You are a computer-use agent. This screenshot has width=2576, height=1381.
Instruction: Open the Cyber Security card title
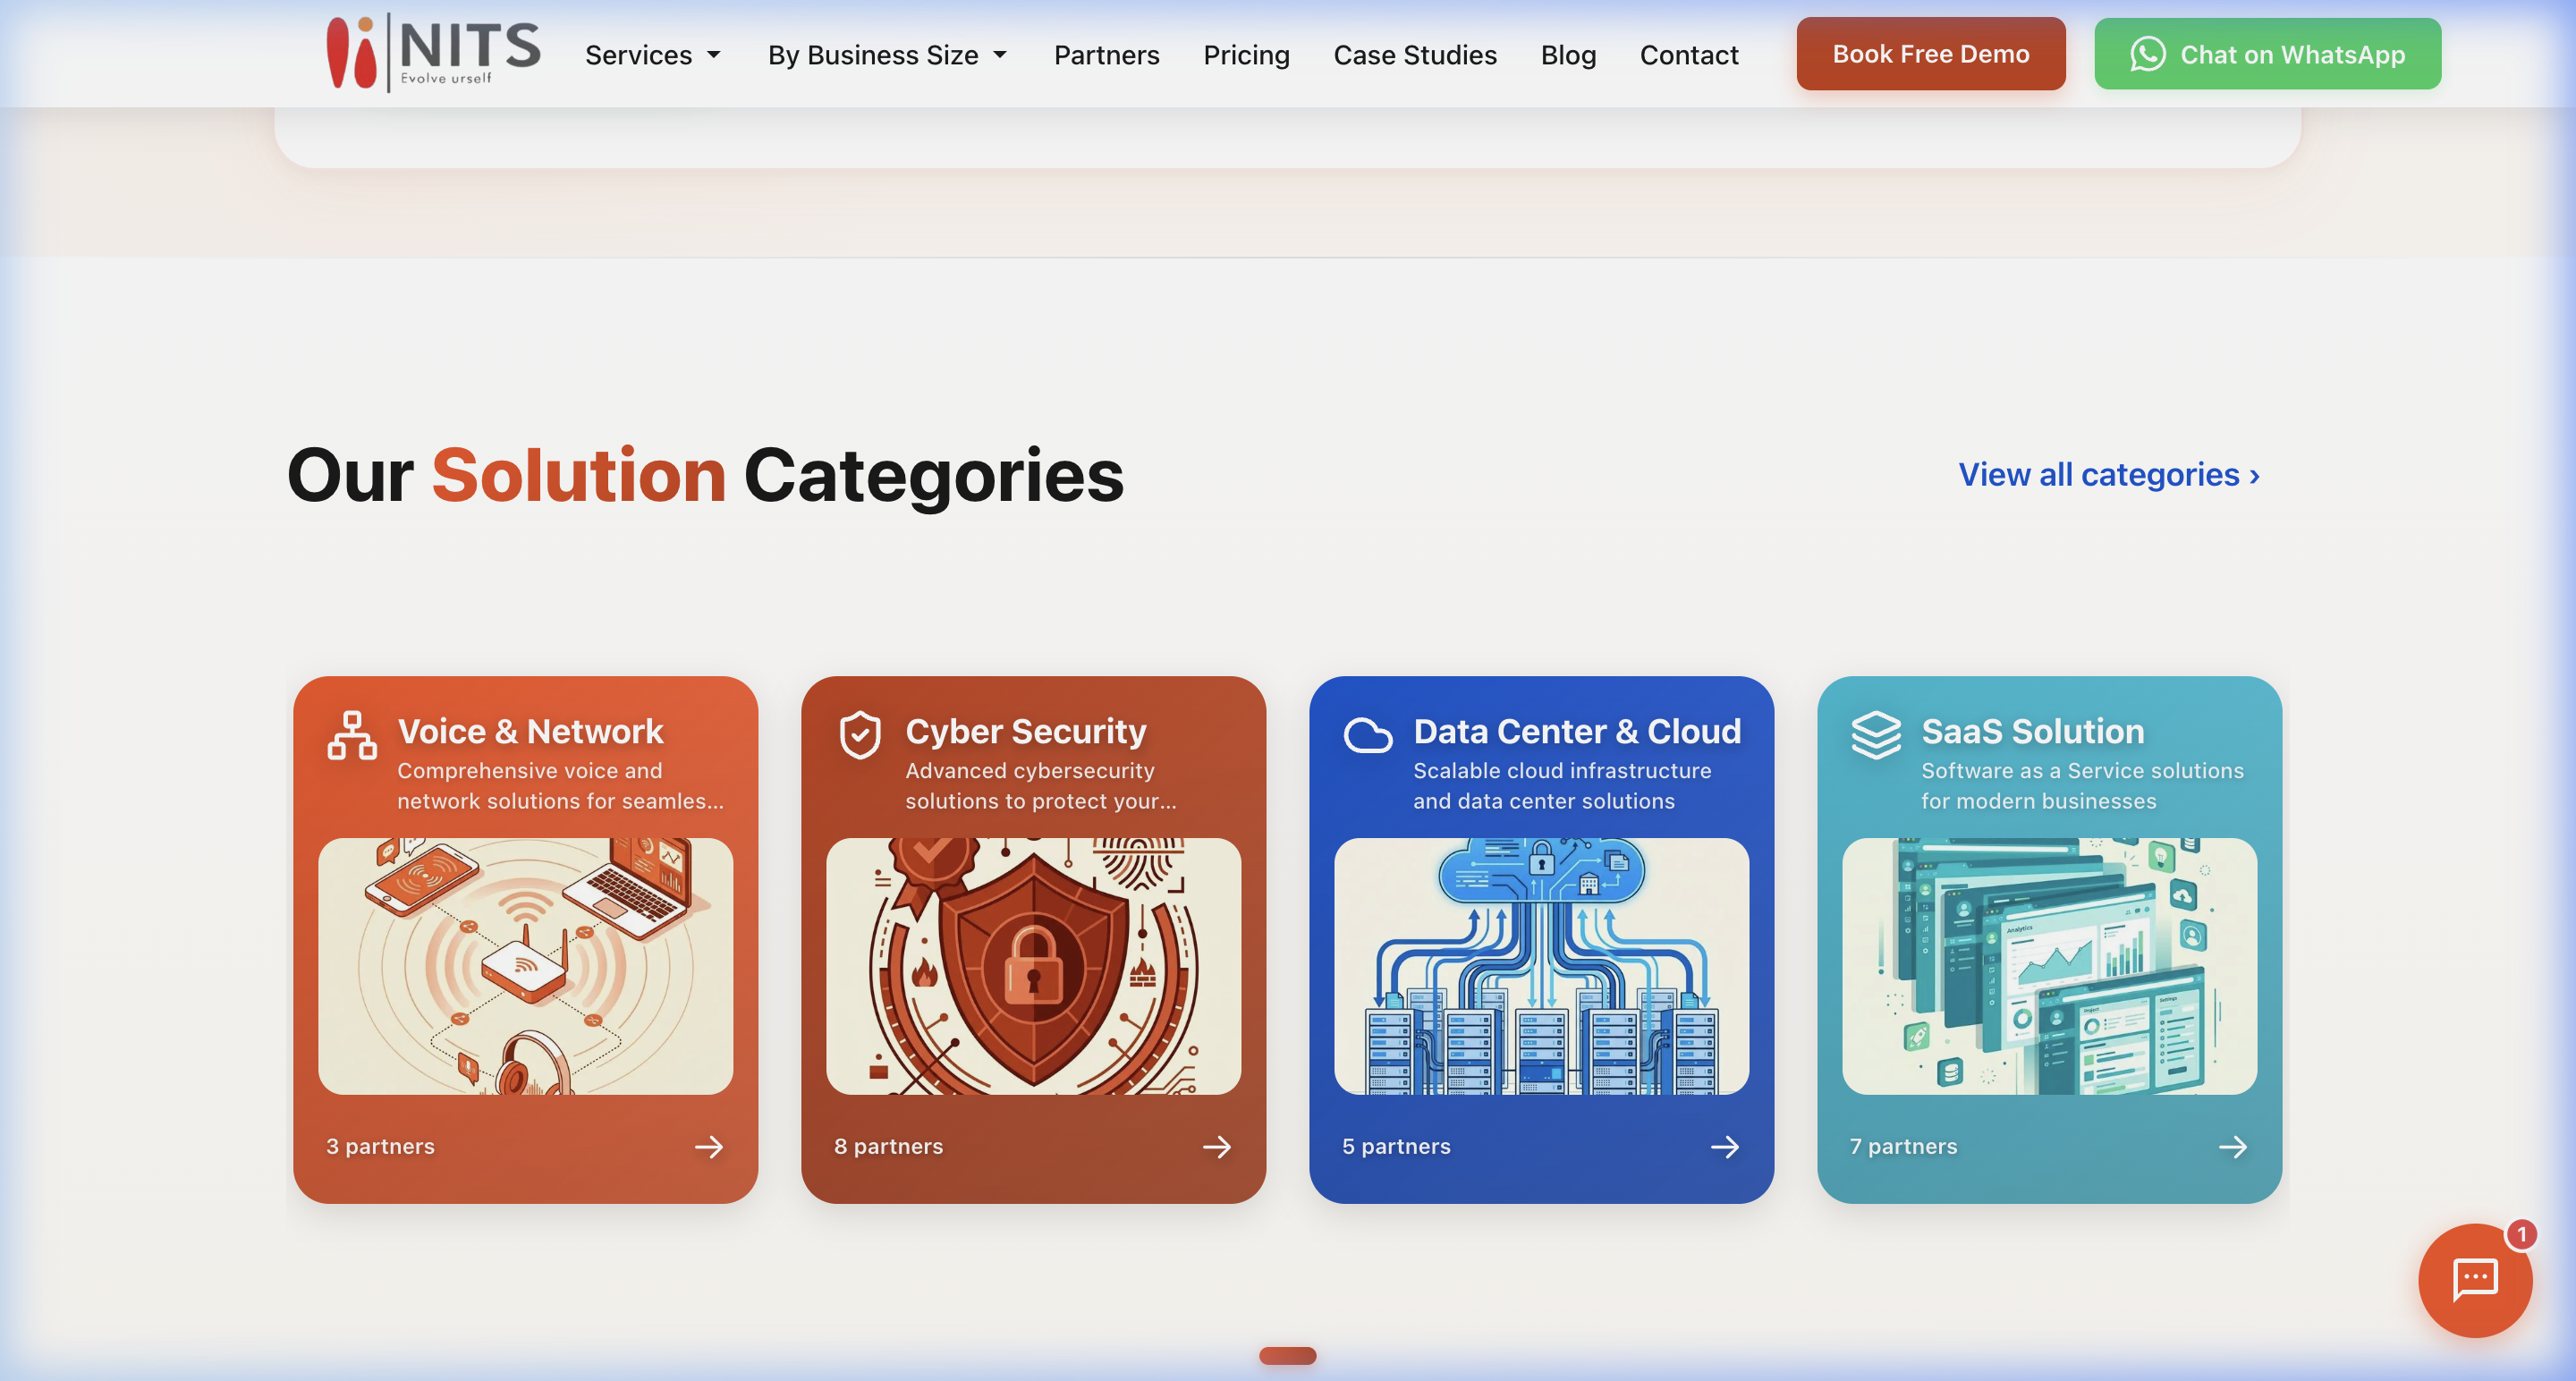[1026, 731]
